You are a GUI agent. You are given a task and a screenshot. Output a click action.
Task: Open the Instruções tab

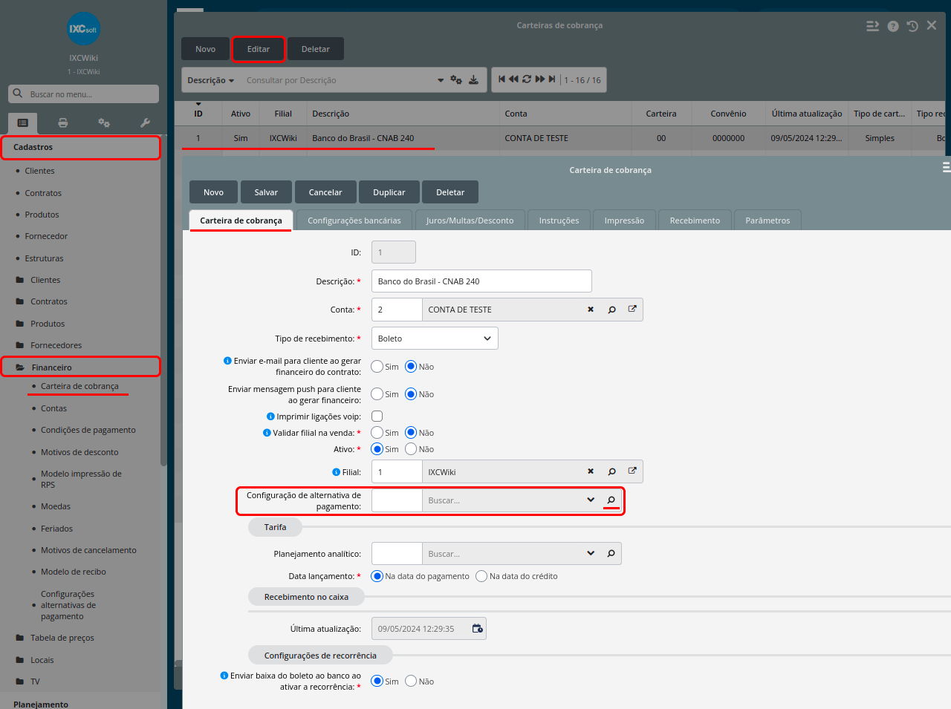[x=559, y=220]
